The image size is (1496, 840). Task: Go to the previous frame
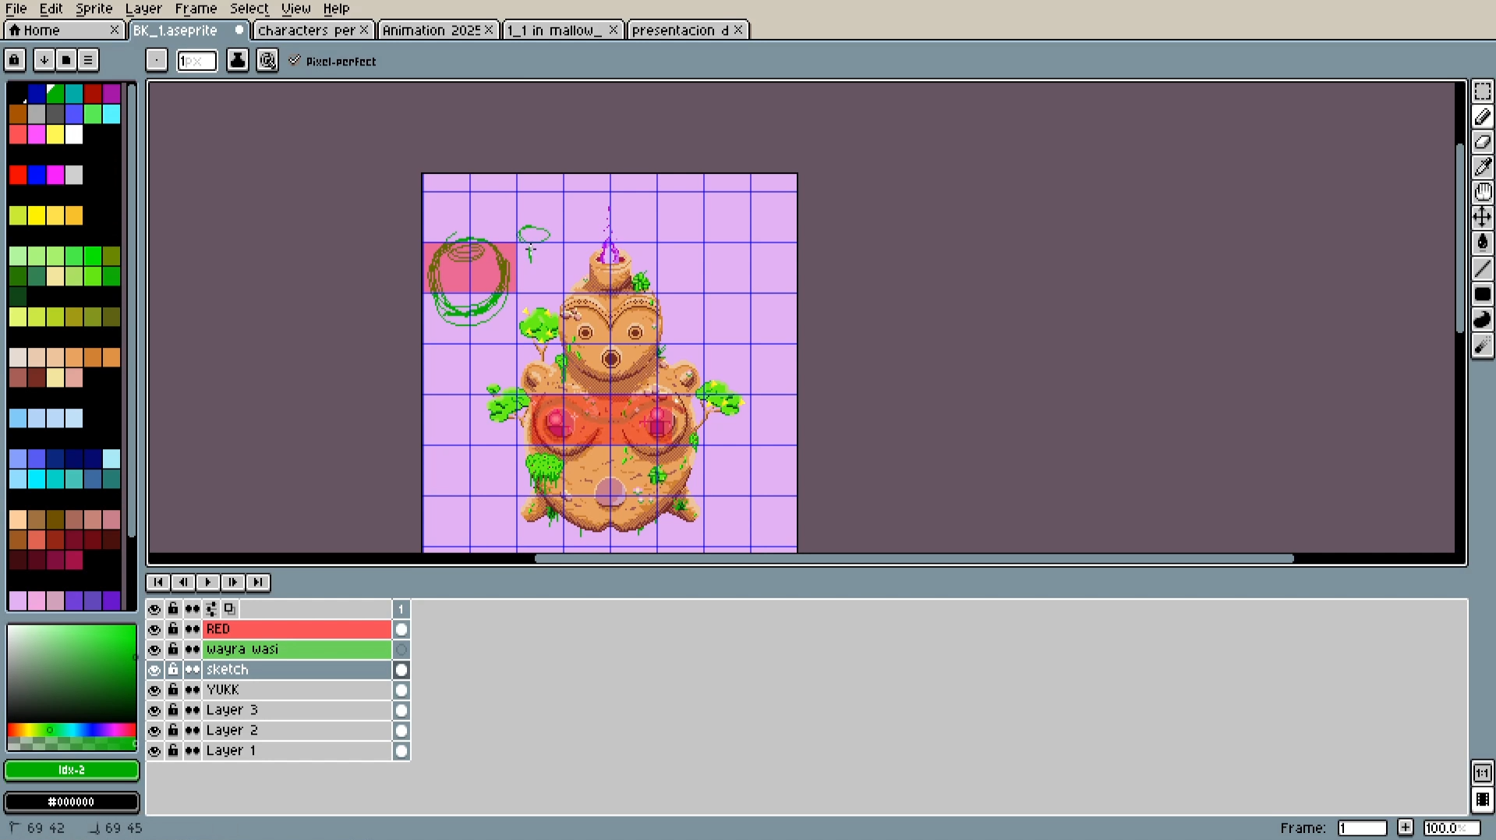point(183,582)
